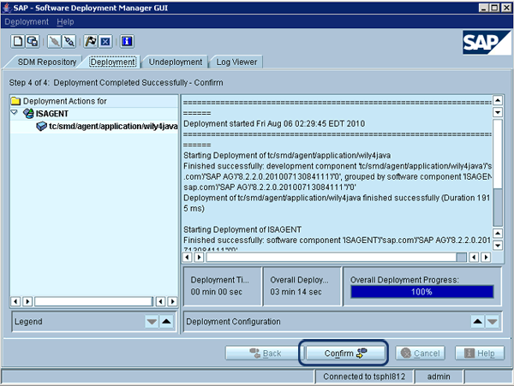Click the 'admin' status bar entry

tap(439, 377)
